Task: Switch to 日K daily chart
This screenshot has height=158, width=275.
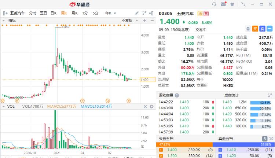Action: coord(54,13)
